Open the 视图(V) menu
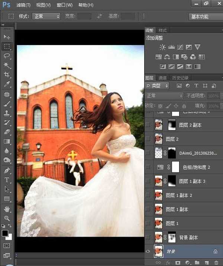Viewport: 223px width, 266px height. (43, 5)
